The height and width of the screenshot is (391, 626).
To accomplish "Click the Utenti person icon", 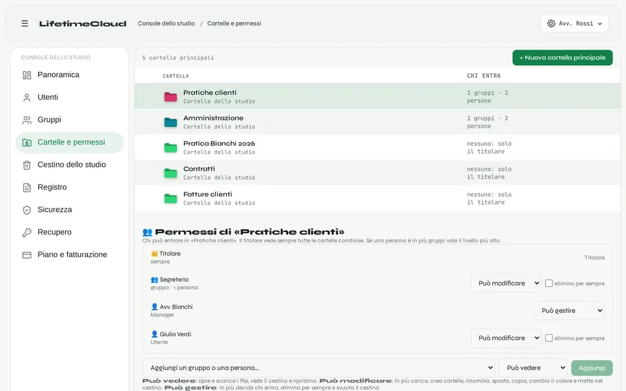I will coord(27,97).
